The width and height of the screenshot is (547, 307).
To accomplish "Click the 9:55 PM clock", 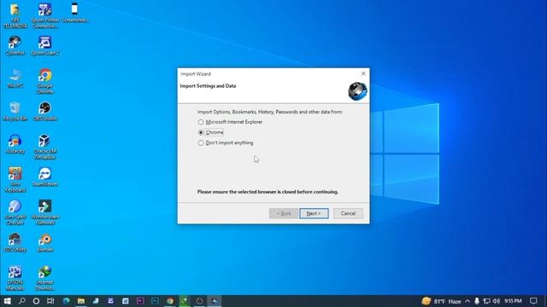I will click(513, 301).
